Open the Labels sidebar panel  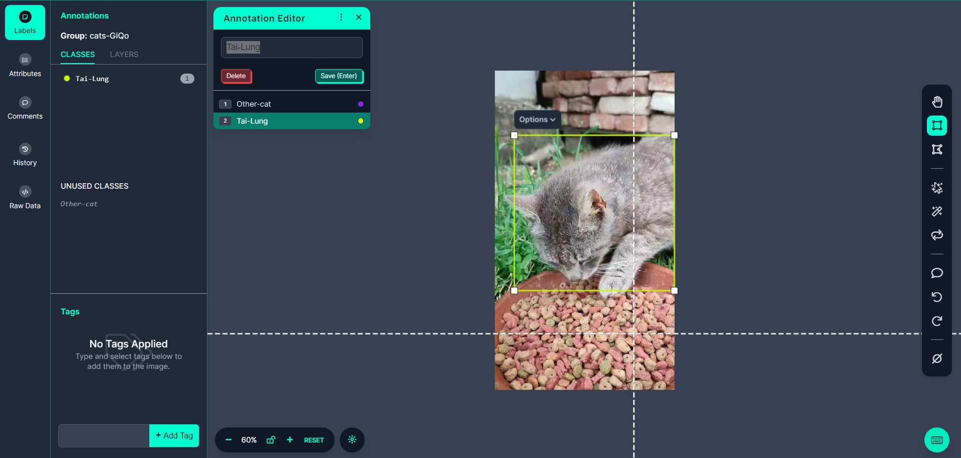click(25, 23)
